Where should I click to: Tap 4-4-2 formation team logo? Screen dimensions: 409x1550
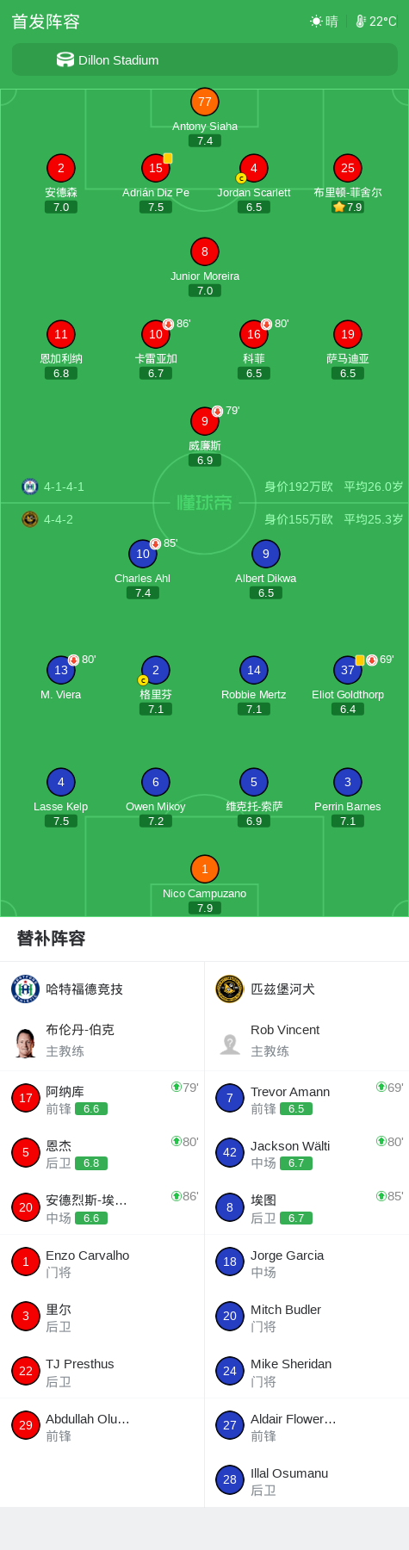(30, 519)
